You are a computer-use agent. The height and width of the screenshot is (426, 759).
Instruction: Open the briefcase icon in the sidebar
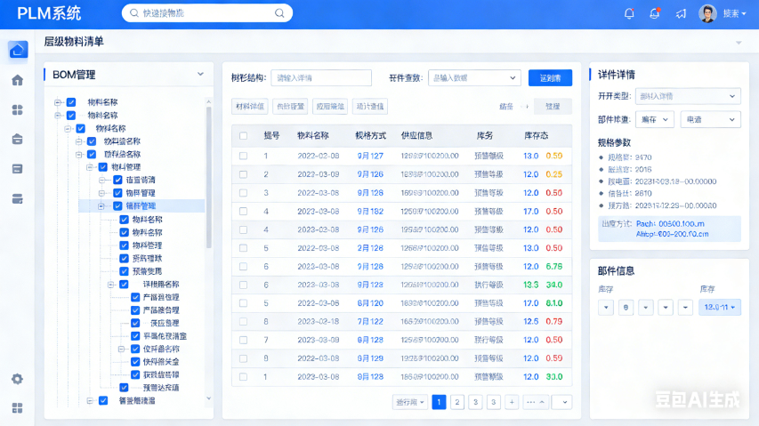18,140
